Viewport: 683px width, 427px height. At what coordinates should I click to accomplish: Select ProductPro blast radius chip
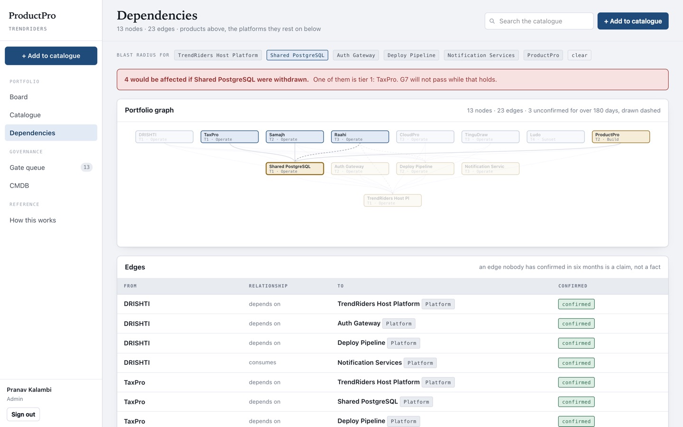click(543, 55)
